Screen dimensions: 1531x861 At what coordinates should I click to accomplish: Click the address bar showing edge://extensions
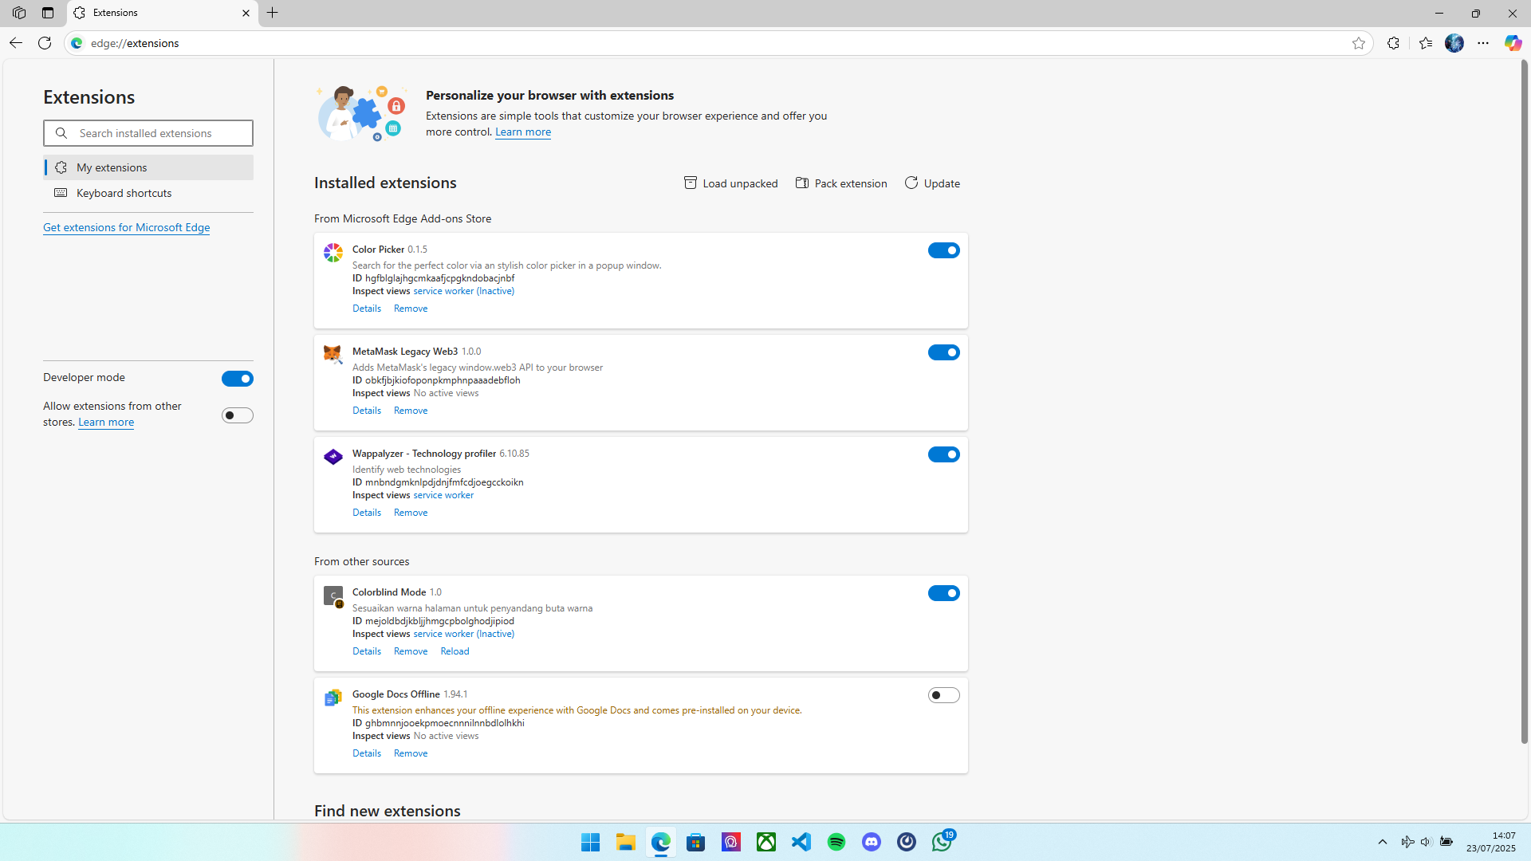(x=718, y=43)
